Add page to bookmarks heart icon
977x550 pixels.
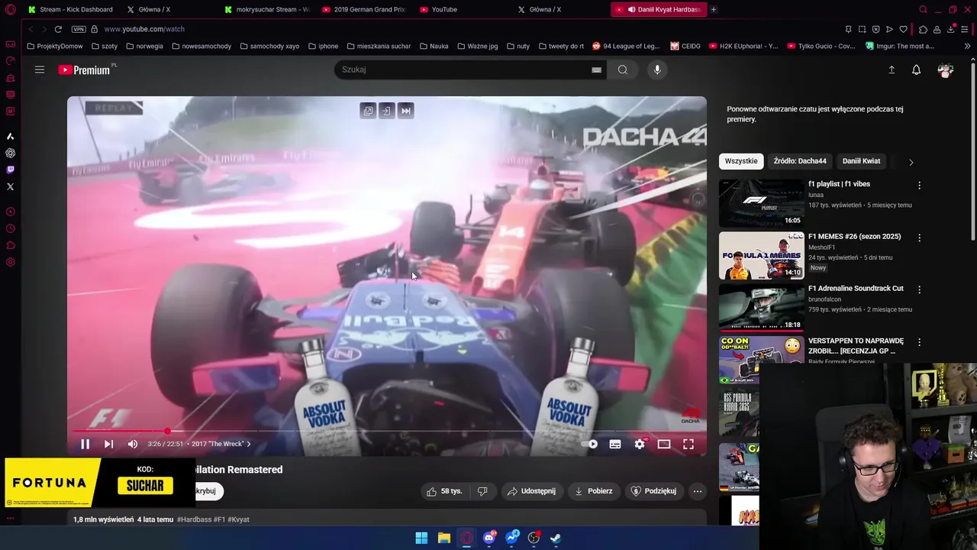(904, 29)
